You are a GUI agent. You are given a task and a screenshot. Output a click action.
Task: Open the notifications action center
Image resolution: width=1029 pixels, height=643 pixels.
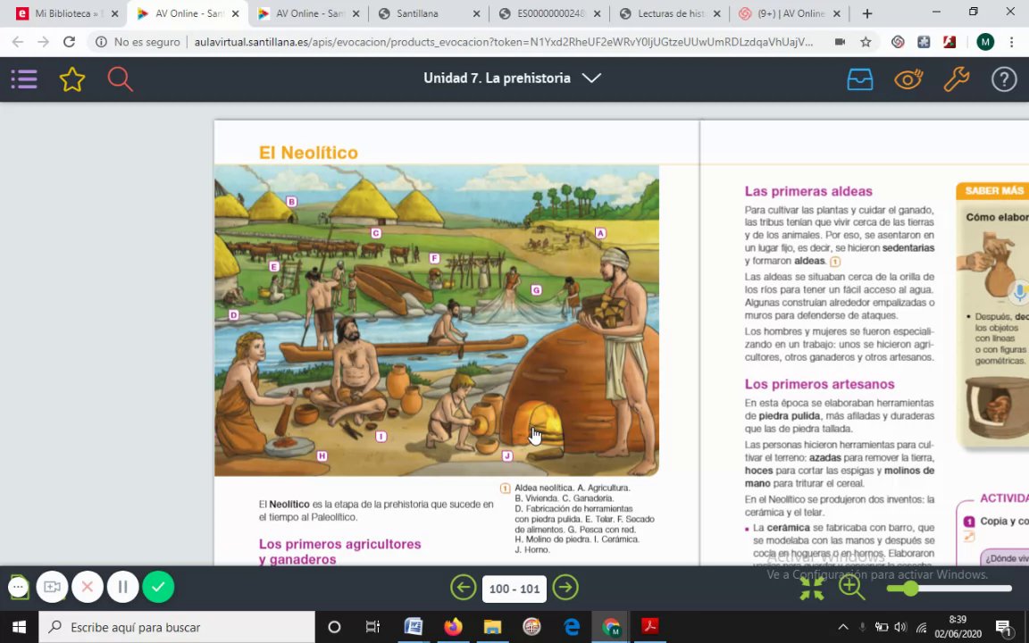[x=1003, y=627]
